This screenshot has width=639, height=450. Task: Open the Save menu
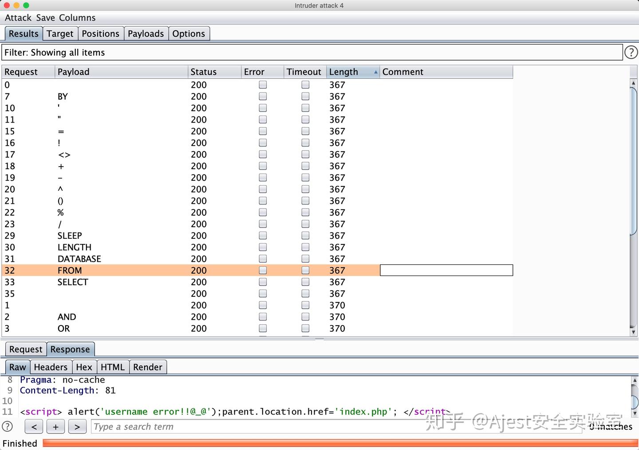tap(45, 18)
